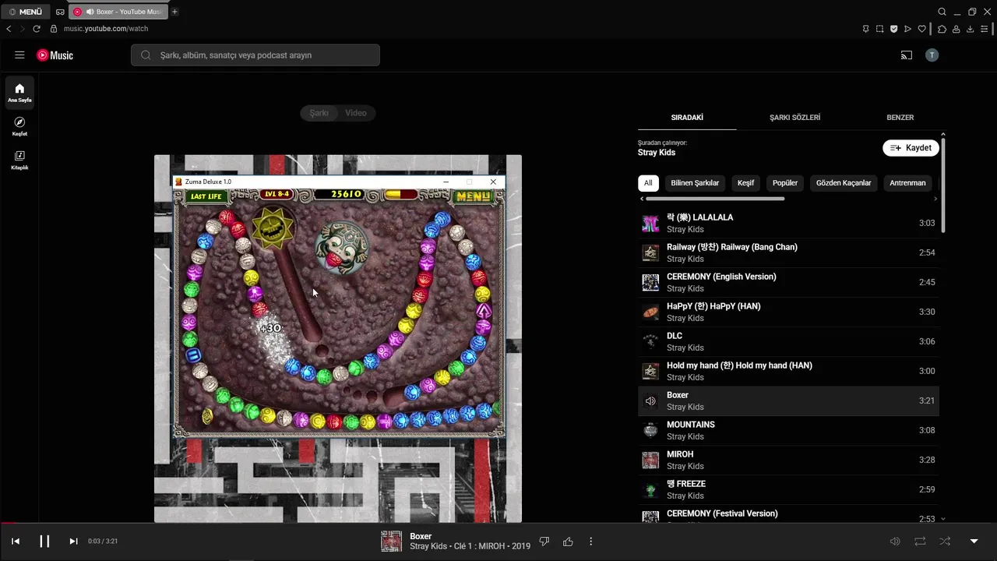
Task: Open the ŞARKI SÖZLERİ tab
Action: point(794,118)
